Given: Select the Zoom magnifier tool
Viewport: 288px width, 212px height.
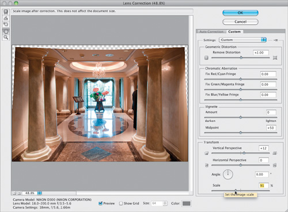Looking at the screenshot, I should 6,37.
